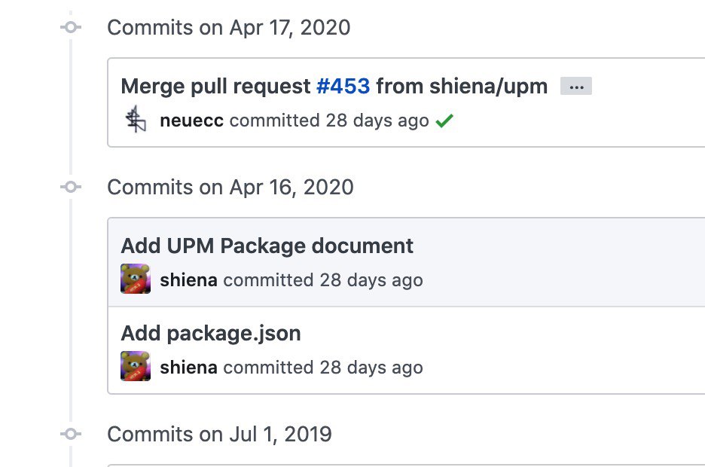Open 'Add package.json' commit
The height and width of the screenshot is (467, 705).
click(211, 333)
